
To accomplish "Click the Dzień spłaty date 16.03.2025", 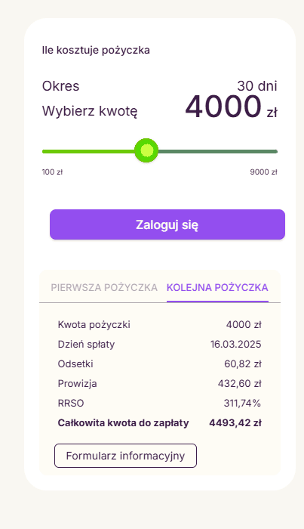I will click(x=235, y=344).
